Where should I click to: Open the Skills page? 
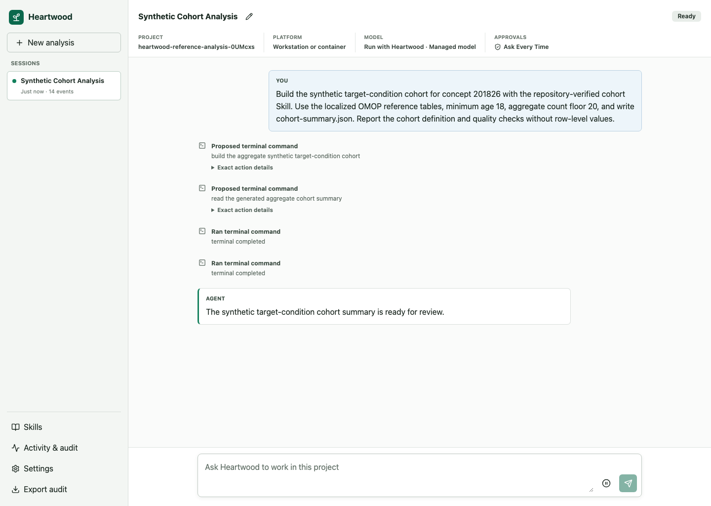click(x=64, y=427)
